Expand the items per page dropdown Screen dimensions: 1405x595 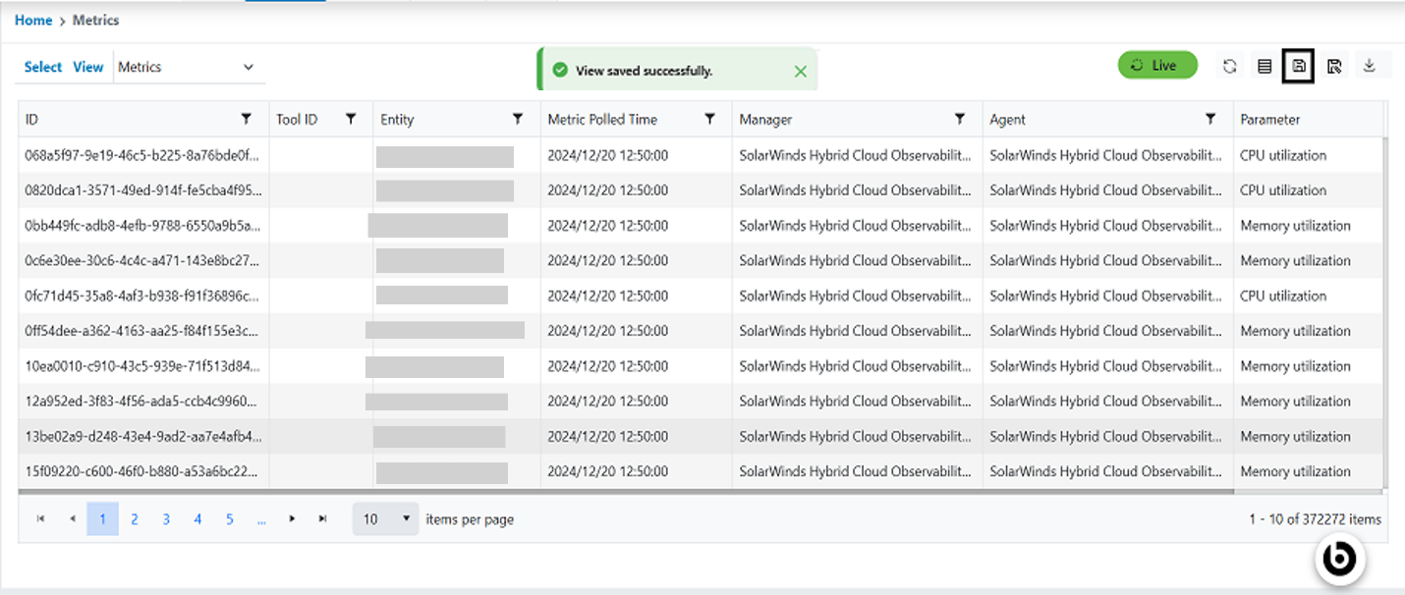click(x=385, y=519)
